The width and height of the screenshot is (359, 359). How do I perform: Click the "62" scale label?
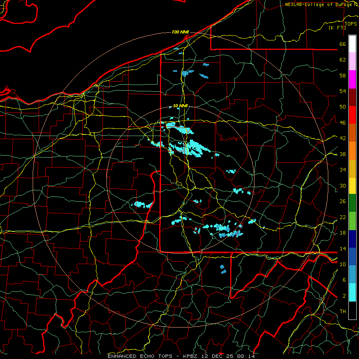pos(343,60)
